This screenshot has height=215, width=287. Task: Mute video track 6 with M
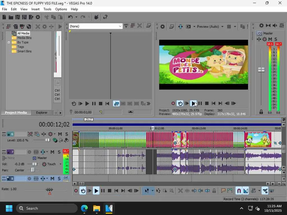(x=60, y=134)
